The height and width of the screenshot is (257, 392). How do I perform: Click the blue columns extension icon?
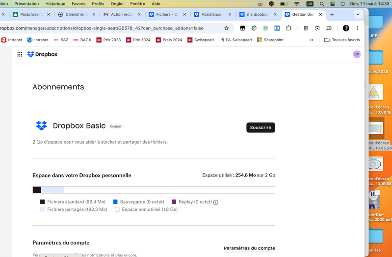tap(277, 28)
